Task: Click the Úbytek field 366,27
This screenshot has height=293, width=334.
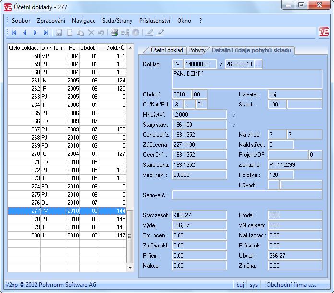Action: pyautogui.click(x=295, y=255)
